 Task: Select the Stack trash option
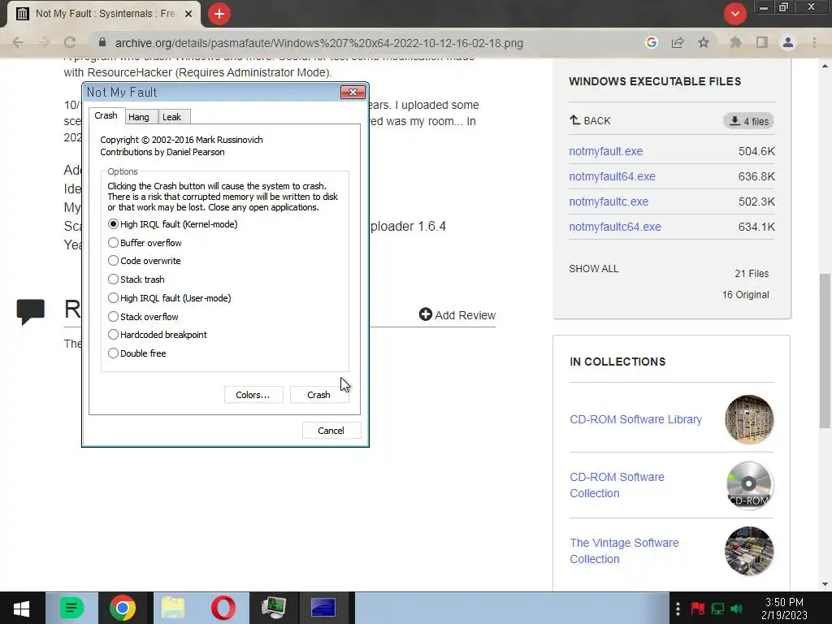pos(136,279)
